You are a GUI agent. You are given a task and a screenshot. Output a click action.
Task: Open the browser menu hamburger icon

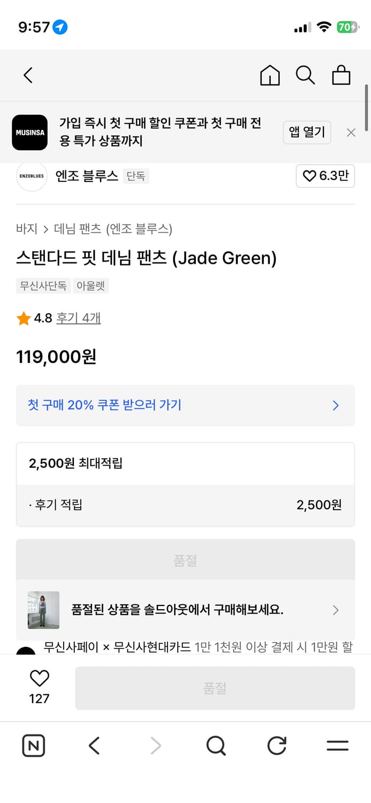pyautogui.click(x=337, y=745)
